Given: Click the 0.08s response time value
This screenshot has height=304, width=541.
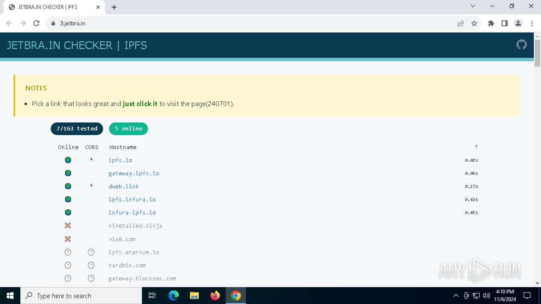Looking at the screenshot, I should [x=471, y=160].
